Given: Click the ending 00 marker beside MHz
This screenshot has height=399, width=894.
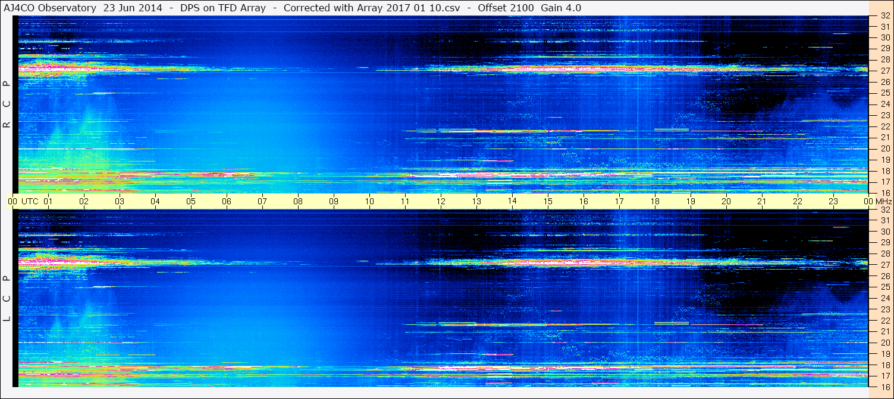Looking at the screenshot, I should [868, 201].
